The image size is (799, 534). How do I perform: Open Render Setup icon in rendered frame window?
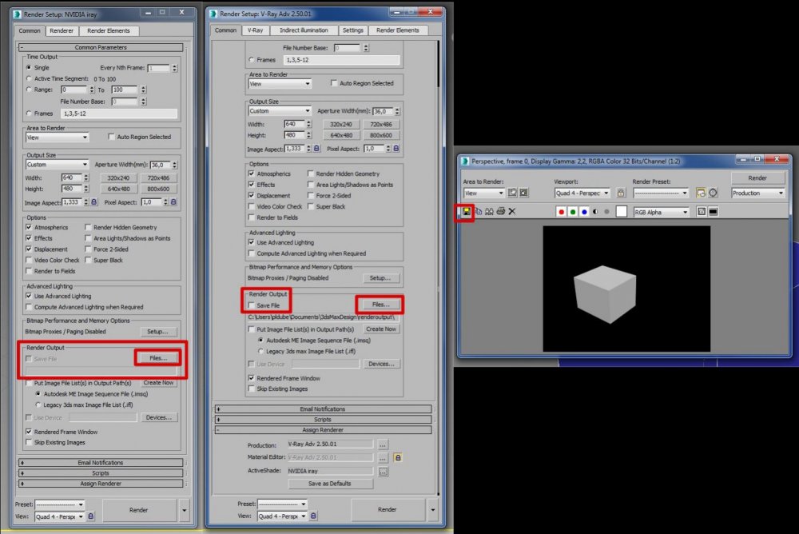click(701, 193)
